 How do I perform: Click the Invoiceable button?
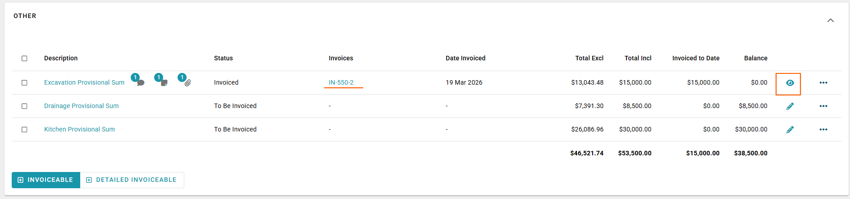tap(46, 180)
